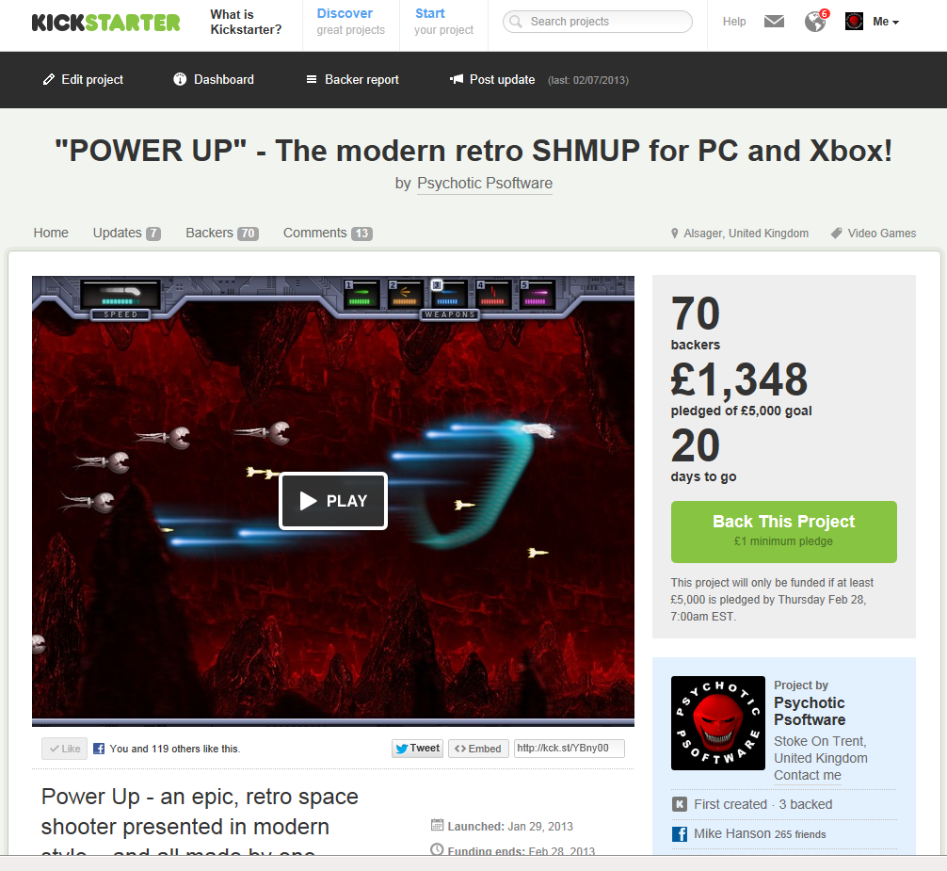
Task: Select the kck.st short URL field
Action: [569, 749]
